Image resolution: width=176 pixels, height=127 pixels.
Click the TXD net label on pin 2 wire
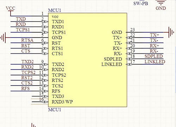21,19
